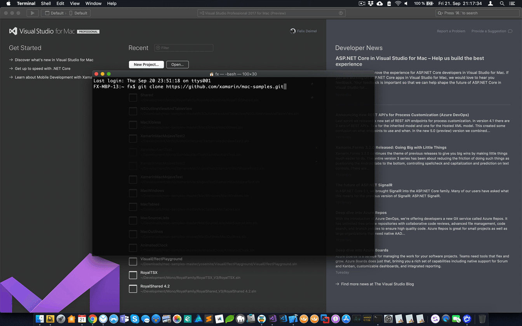Click the Filter field for recent projects
The height and width of the screenshot is (326, 522).
click(x=184, y=48)
